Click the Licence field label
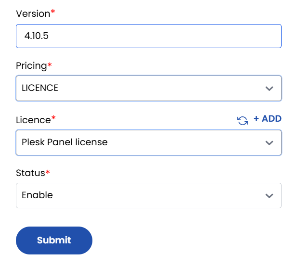 [33, 120]
